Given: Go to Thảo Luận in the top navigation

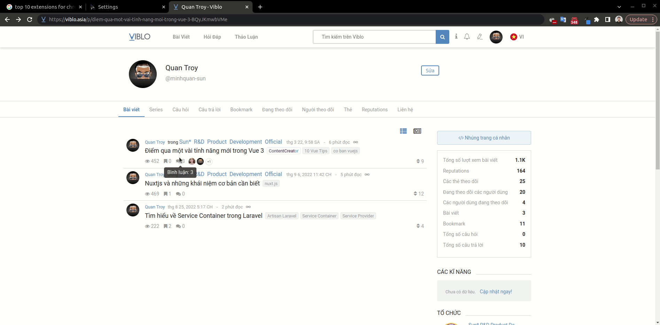Looking at the screenshot, I should pos(247,37).
